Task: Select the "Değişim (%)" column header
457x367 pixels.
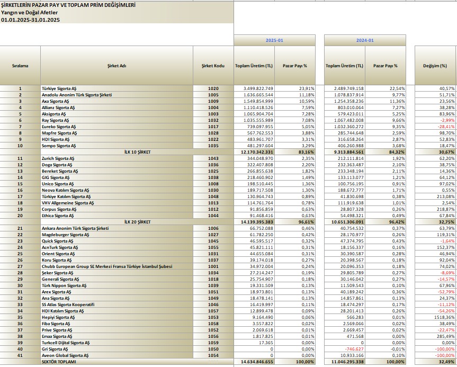Action: [435, 66]
